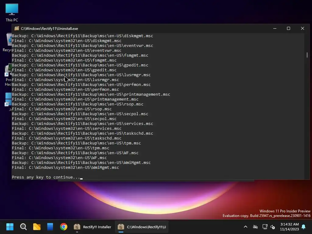The width and height of the screenshot is (312, 234).
Task: Close the Uninstall.exe console window
Action: point(303,28)
